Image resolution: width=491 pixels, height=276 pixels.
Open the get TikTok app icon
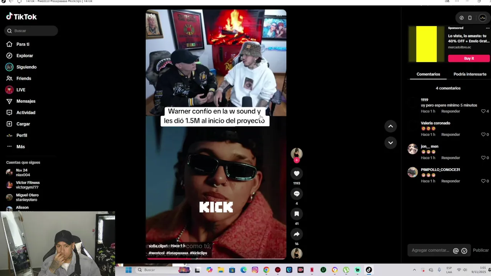[461, 18]
